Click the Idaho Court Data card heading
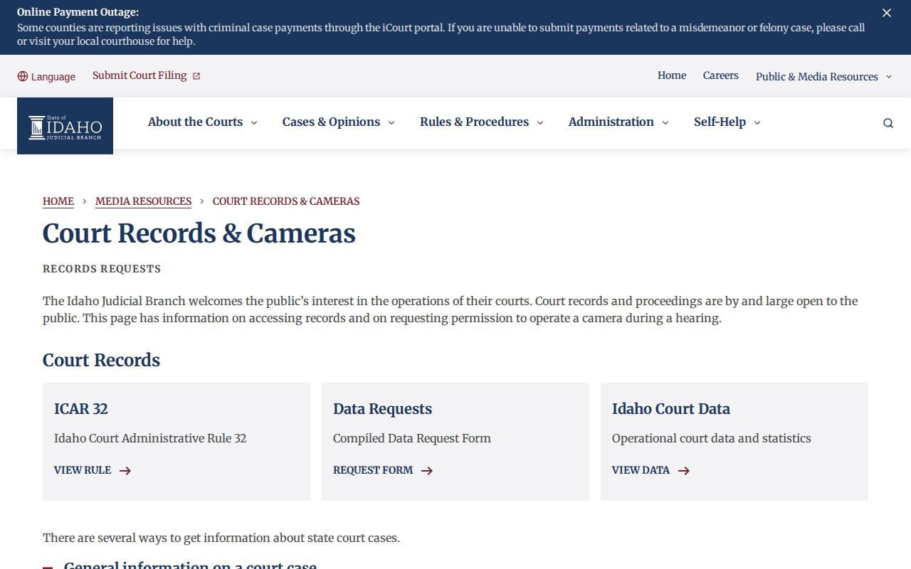This screenshot has height=569, width=911. (x=671, y=409)
